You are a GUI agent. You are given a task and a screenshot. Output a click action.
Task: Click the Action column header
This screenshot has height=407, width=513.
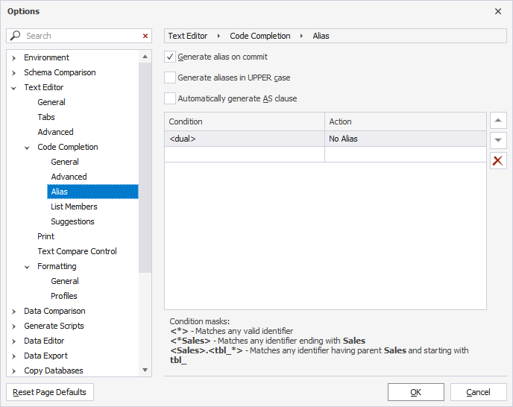(406, 122)
